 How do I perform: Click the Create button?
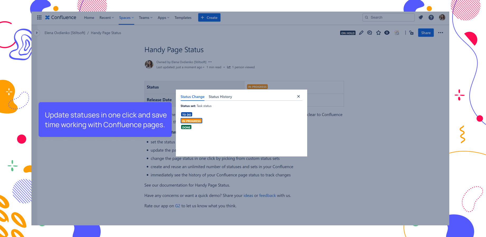point(209,17)
